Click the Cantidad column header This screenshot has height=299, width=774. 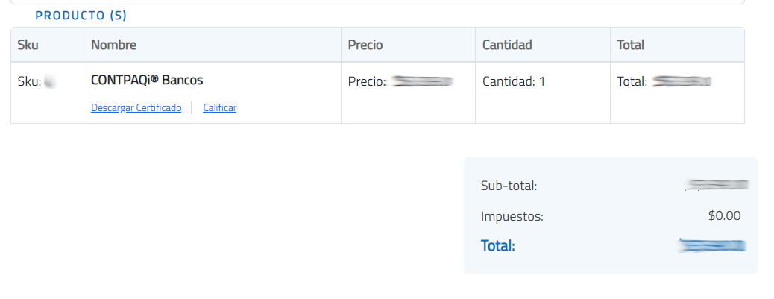coord(507,45)
